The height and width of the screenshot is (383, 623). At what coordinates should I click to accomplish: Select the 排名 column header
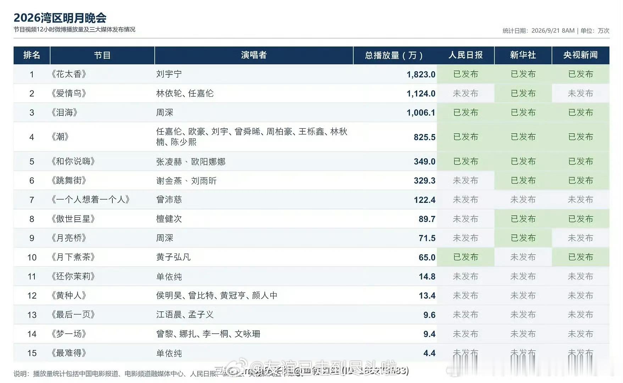click(x=32, y=55)
